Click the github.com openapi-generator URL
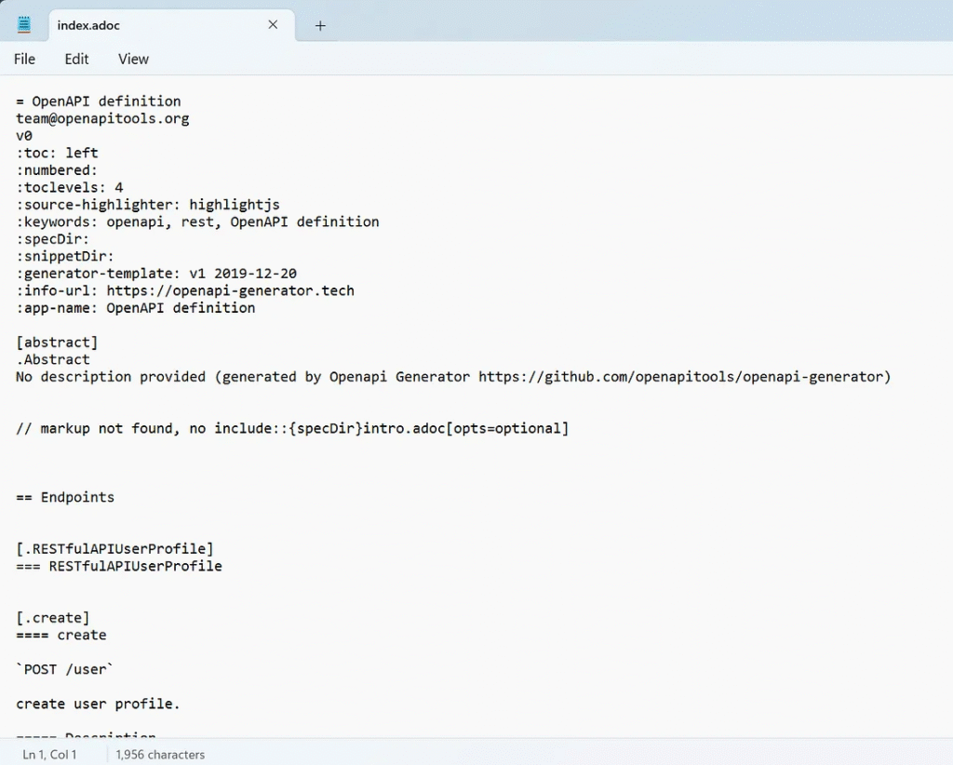953x765 pixels. [684, 377]
